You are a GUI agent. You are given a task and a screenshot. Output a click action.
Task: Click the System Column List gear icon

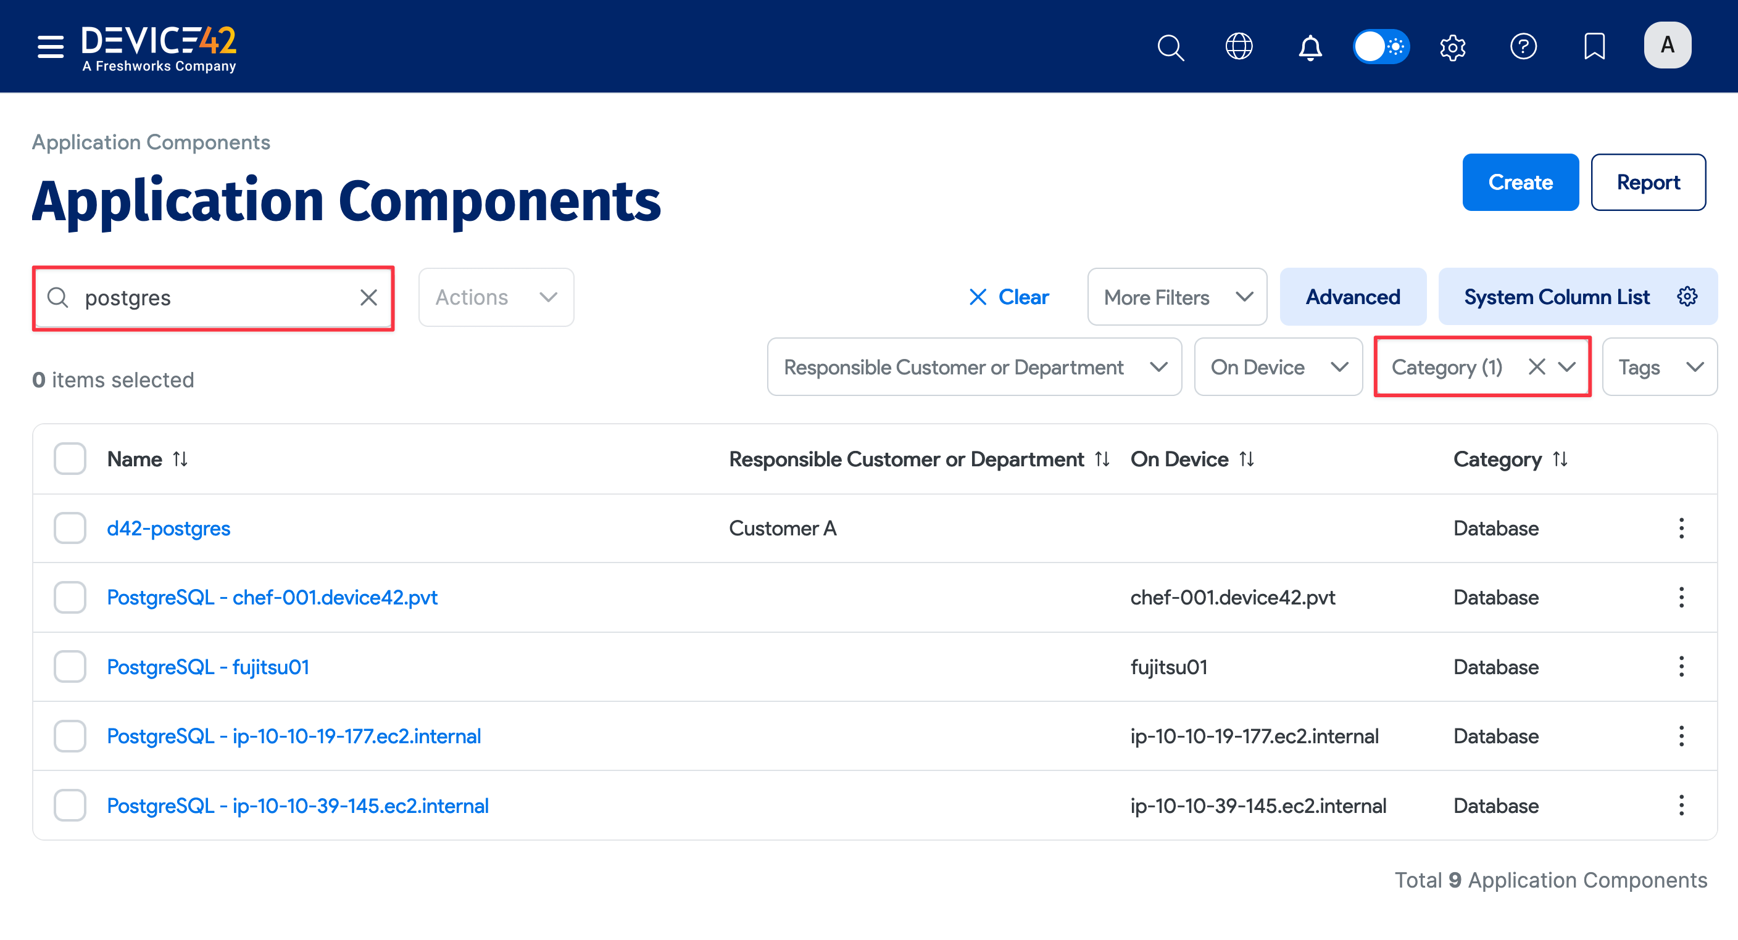tap(1687, 297)
